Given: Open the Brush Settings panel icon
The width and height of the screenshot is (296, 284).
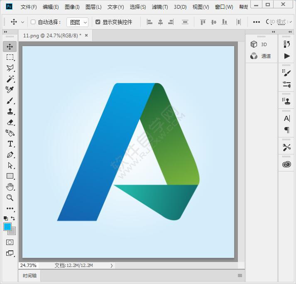Looking at the screenshot, I should [x=286, y=84].
